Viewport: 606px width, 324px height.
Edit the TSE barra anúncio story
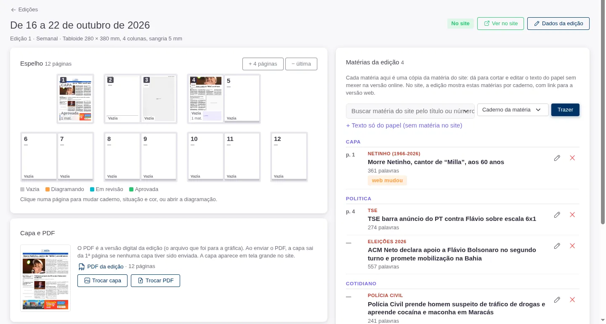(x=557, y=215)
